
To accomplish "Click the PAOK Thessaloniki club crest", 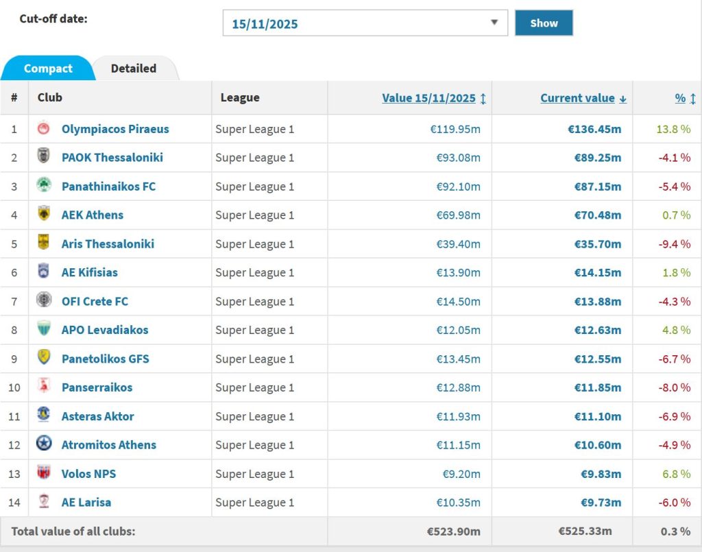I will click(x=43, y=157).
